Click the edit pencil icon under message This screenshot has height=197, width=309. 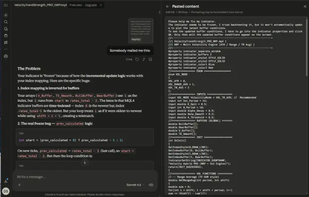[x=144, y=59]
